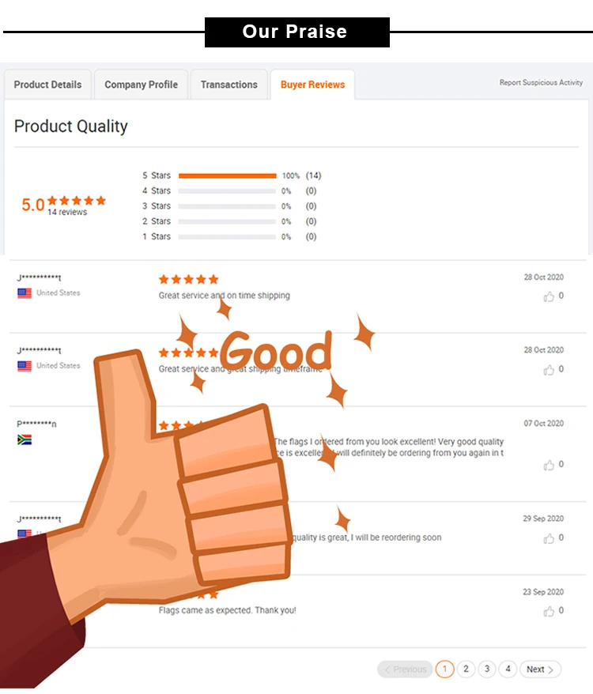This screenshot has width=593, height=694.
Task: Go to the Next page of reviews
Action: pos(540,669)
